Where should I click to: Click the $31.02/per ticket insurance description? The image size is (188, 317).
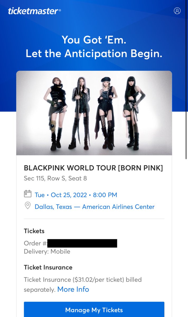[x=83, y=284]
